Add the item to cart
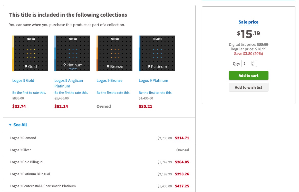This screenshot has width=299, height=192. tap(249, 75)
